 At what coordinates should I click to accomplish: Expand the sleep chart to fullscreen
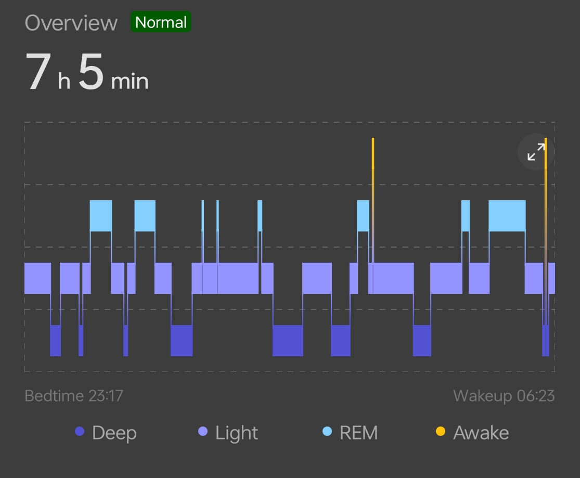click(x=535, y=152)
